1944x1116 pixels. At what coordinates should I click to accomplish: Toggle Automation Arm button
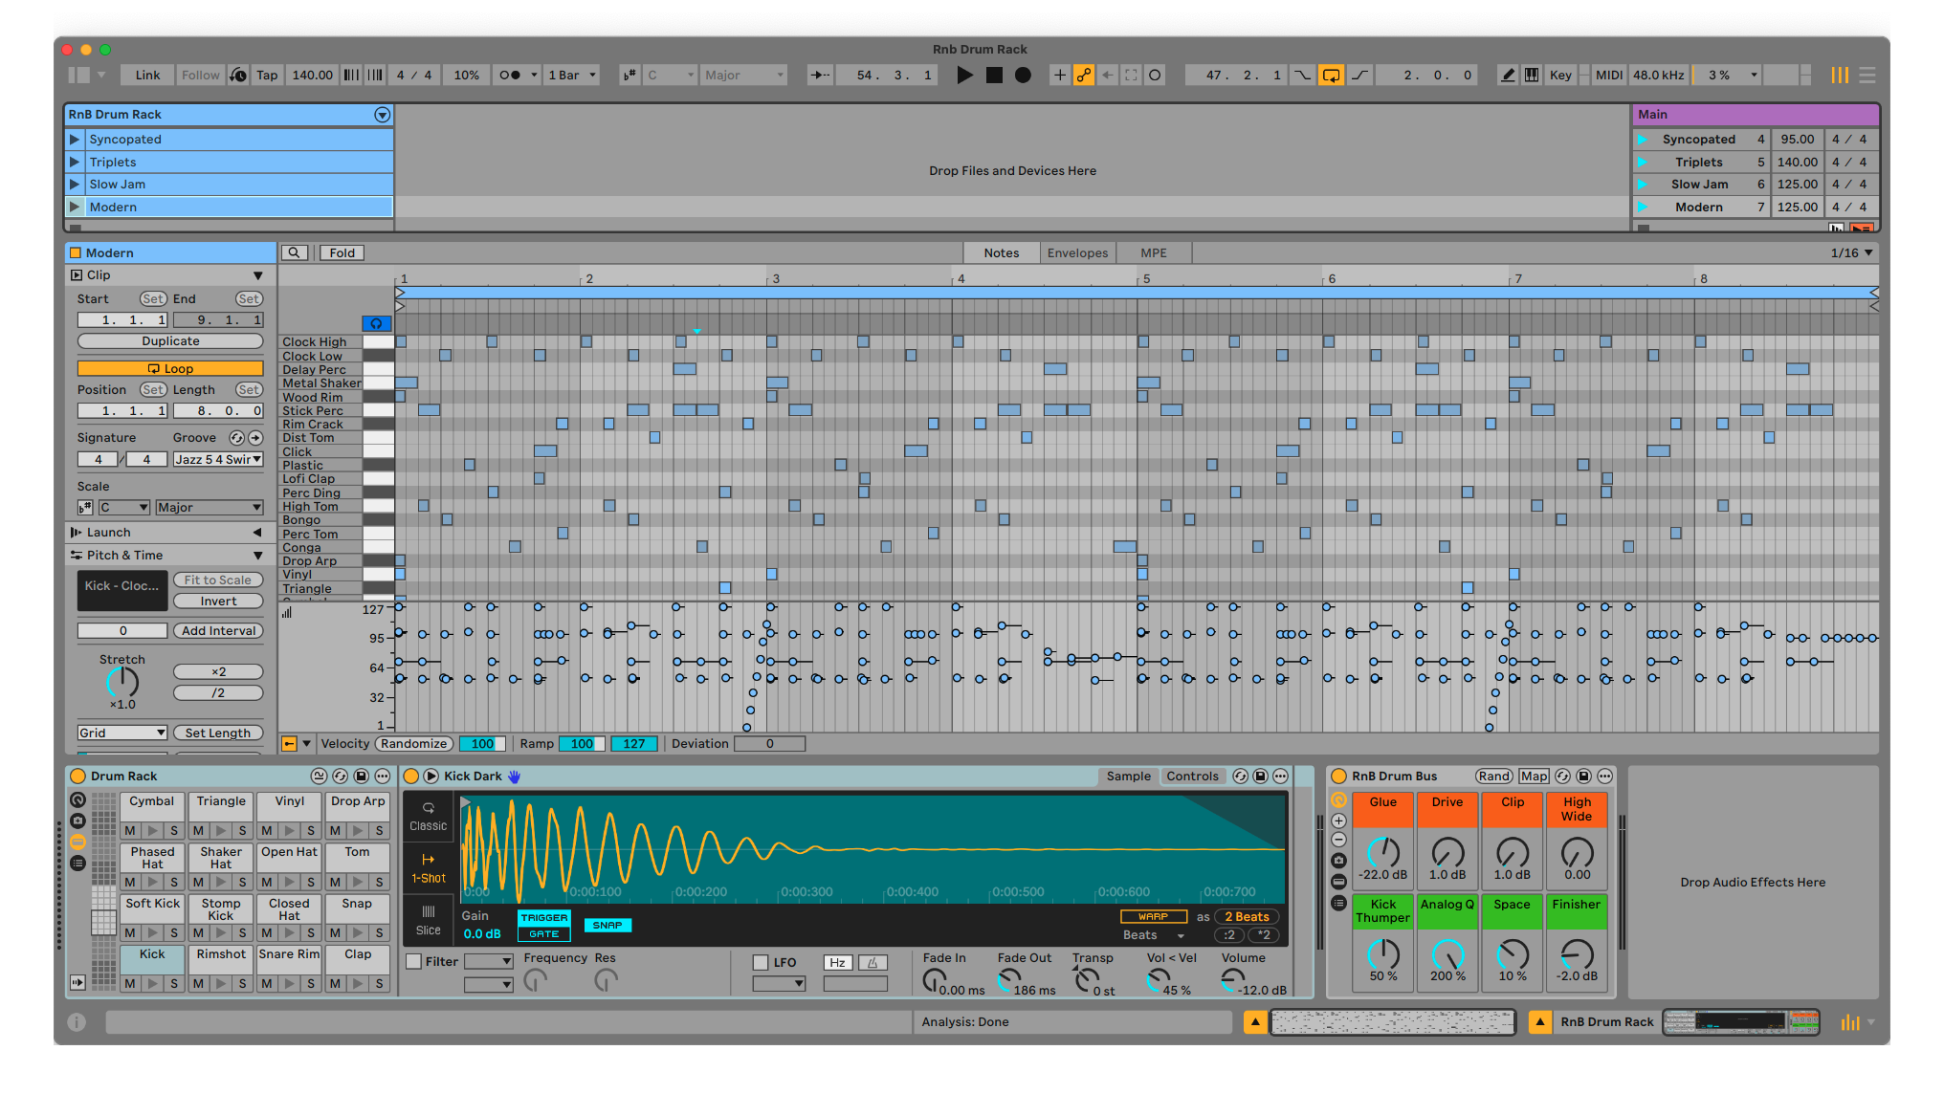(x=1083, y=76)
